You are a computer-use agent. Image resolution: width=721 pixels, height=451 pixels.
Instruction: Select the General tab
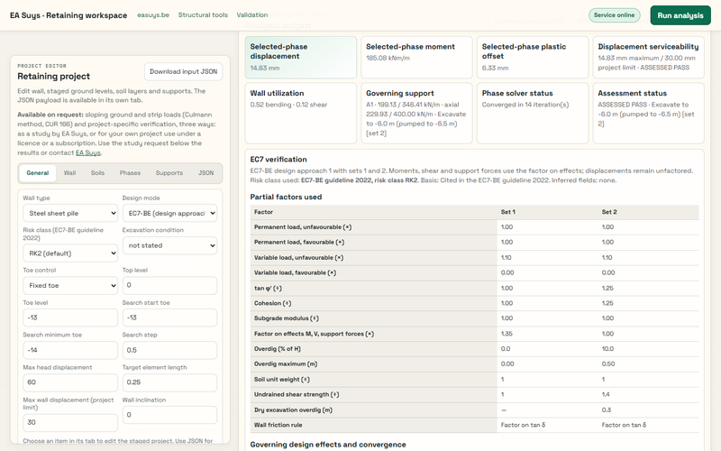(x=38, y=173)
